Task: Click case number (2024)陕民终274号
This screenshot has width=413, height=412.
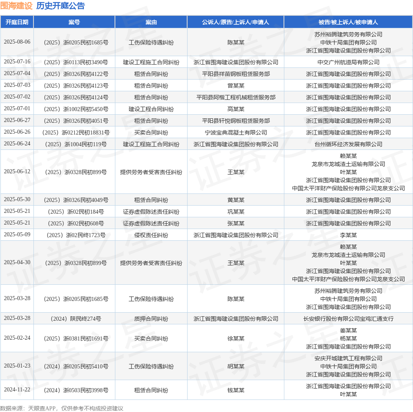Action: (x=76, y=319)
